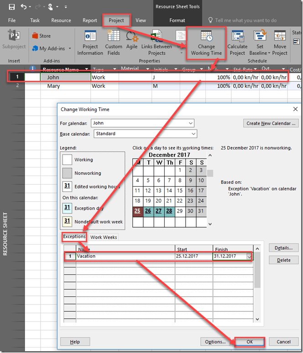The image size is (303, 353).
Task: Click the calendar scroll down arrow
Action: click(210, 224)
